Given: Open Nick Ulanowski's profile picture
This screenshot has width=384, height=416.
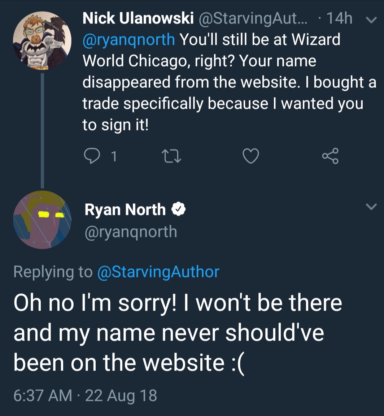Looking at the screenshot, I should [x=42, y=41].
